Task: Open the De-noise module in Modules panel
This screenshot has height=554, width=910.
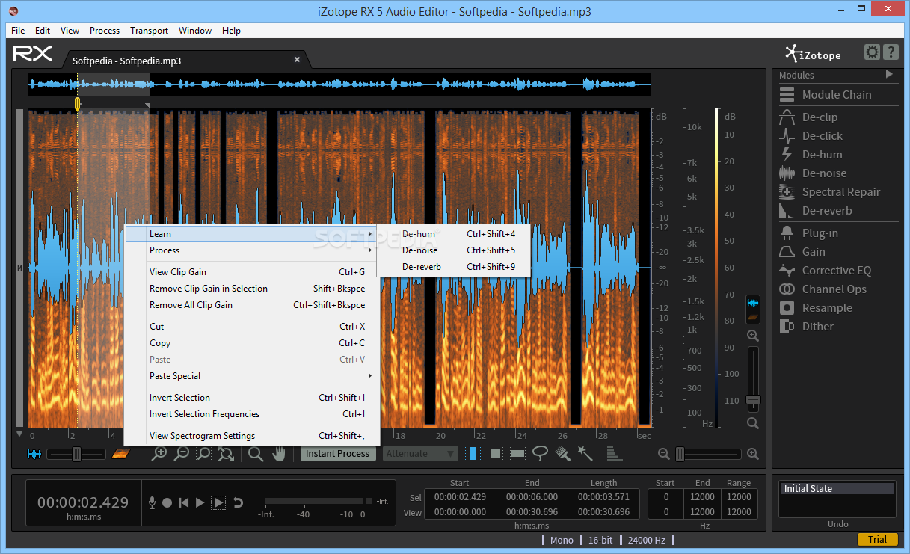Action: point(813,173)
